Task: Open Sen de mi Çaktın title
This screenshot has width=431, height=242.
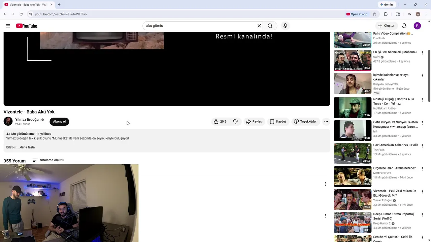Action: pyautogui.click(x=393, y=239)
